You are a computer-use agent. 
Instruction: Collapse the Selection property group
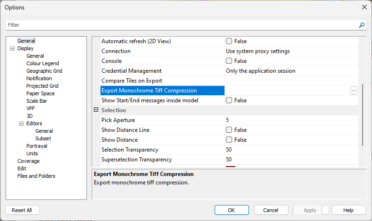(96, 110)
